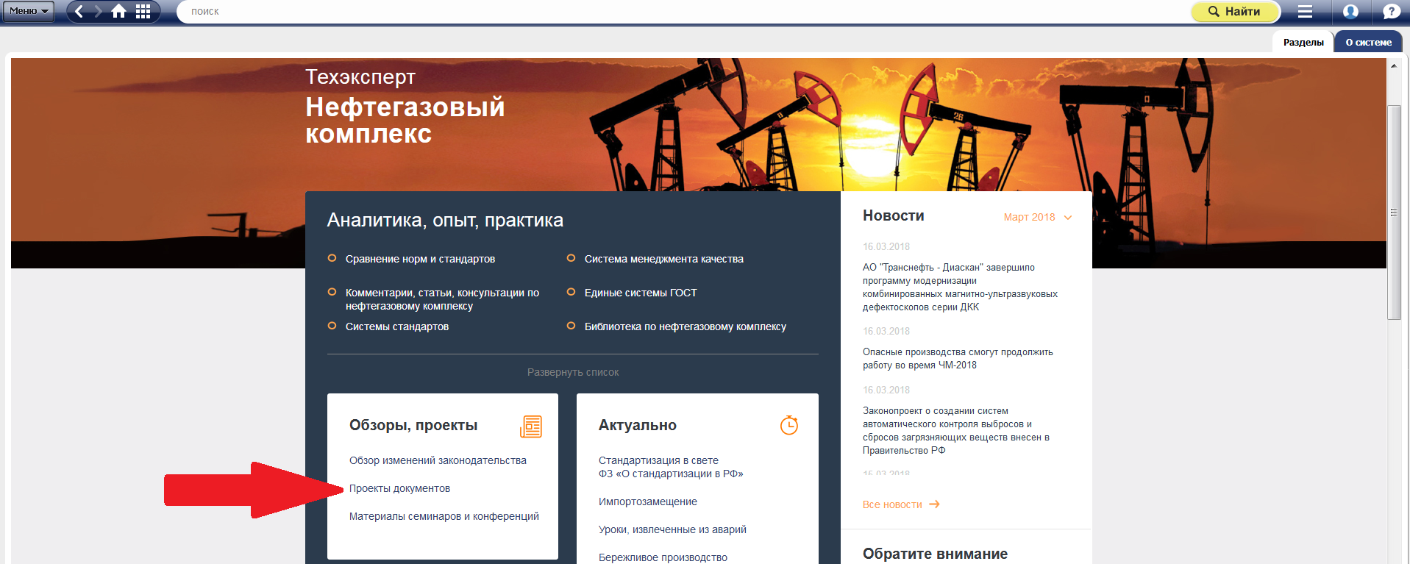The image size is (1410, 564).
Task: Select the Разделы tab
Action: point(1303,42)
